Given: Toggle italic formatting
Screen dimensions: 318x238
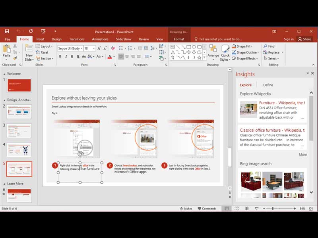Looking at the screenshot, I should (66, 57).
